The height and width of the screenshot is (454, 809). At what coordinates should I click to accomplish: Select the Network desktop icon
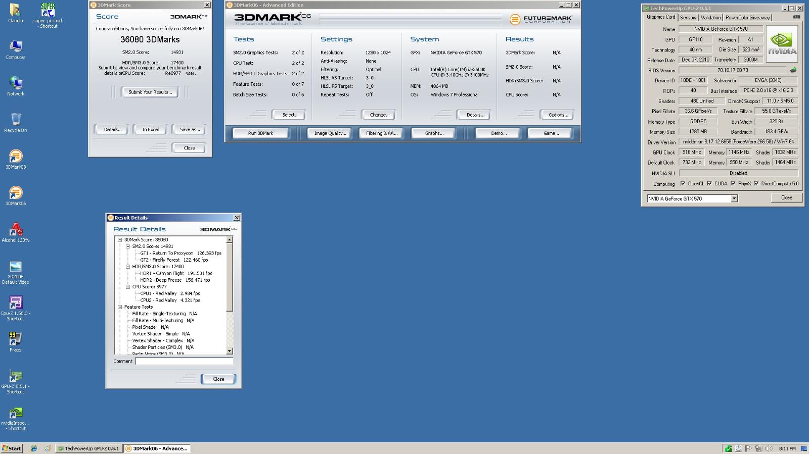tap(15, 86)
